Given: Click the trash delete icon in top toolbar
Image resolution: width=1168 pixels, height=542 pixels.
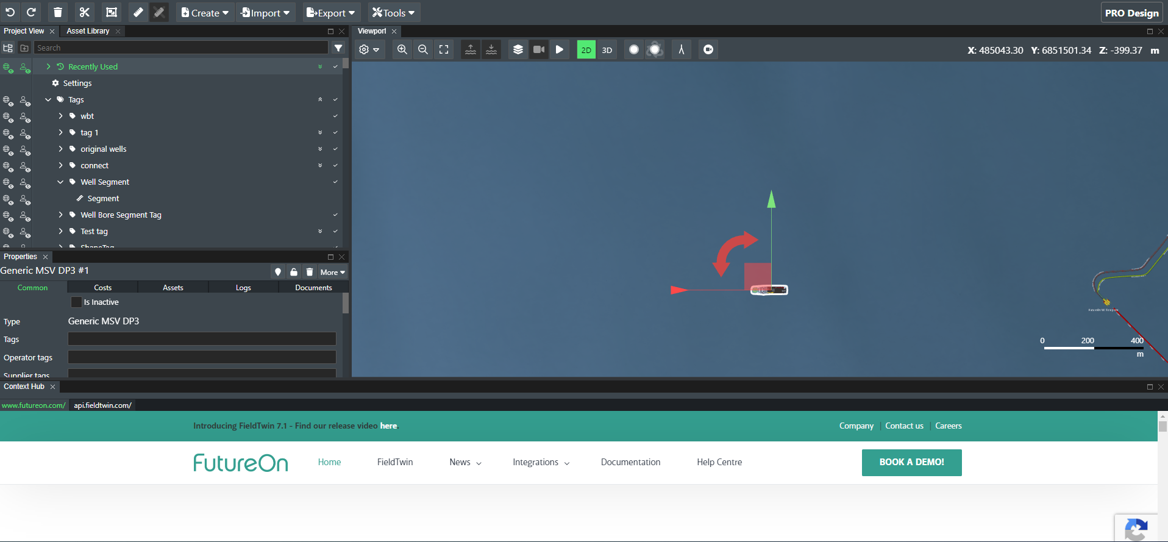Looking at the screenshot, I should (x=58, y=12).
